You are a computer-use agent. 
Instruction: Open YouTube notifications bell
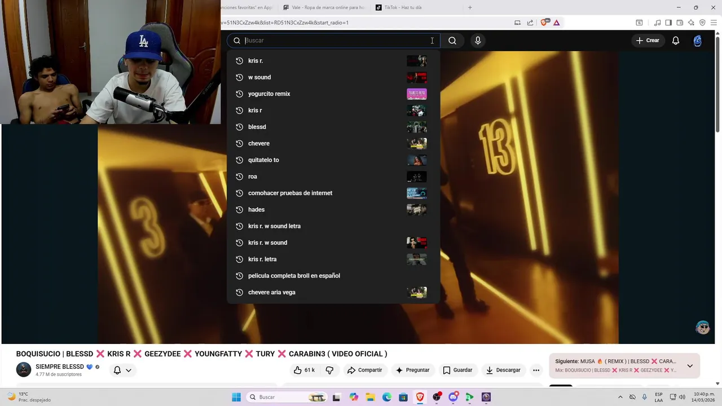point(675,41)
